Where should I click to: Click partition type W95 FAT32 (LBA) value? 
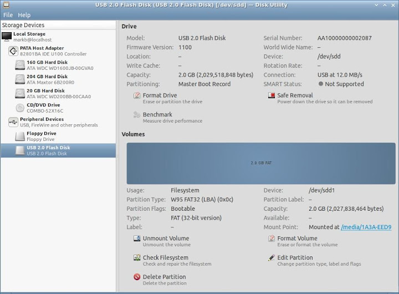point(202,200)
